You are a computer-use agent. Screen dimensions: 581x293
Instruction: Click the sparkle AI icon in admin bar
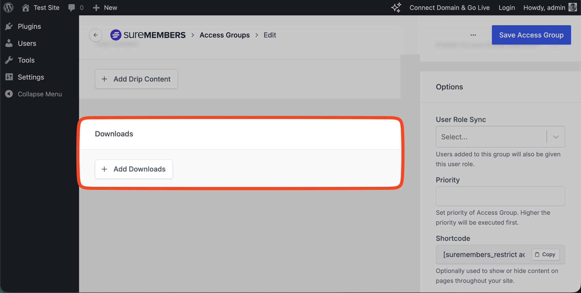click(396, 8)
